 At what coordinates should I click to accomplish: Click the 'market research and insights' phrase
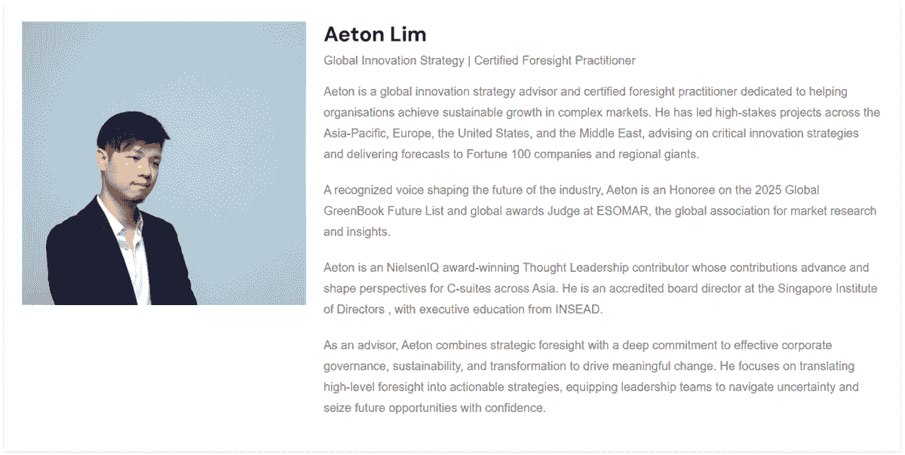(x=600, y=221)
